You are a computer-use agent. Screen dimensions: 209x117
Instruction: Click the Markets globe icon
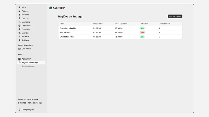click(19, 33)
